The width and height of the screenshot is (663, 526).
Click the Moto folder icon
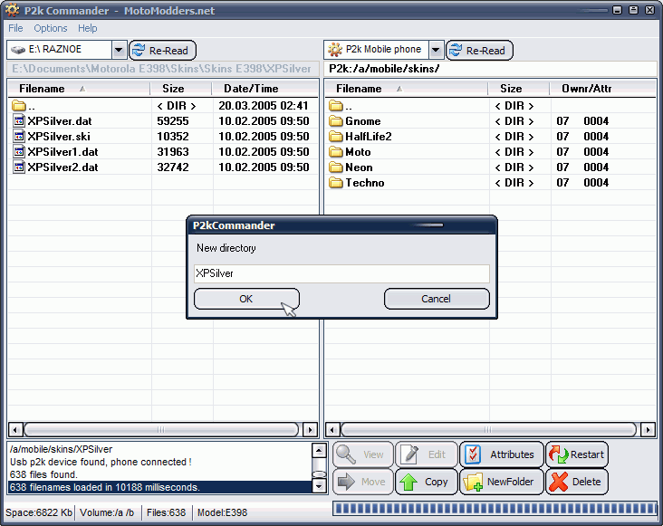click(x=336, y=152)
